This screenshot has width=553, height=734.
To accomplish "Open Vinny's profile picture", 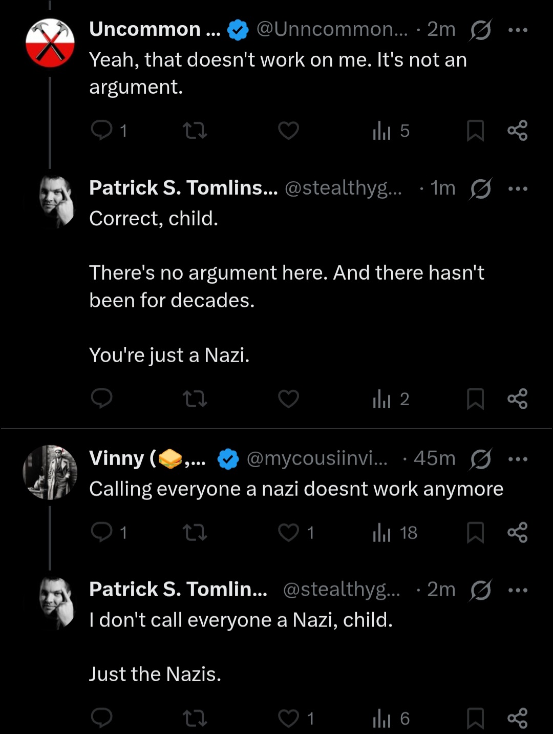I will [50, 472].
